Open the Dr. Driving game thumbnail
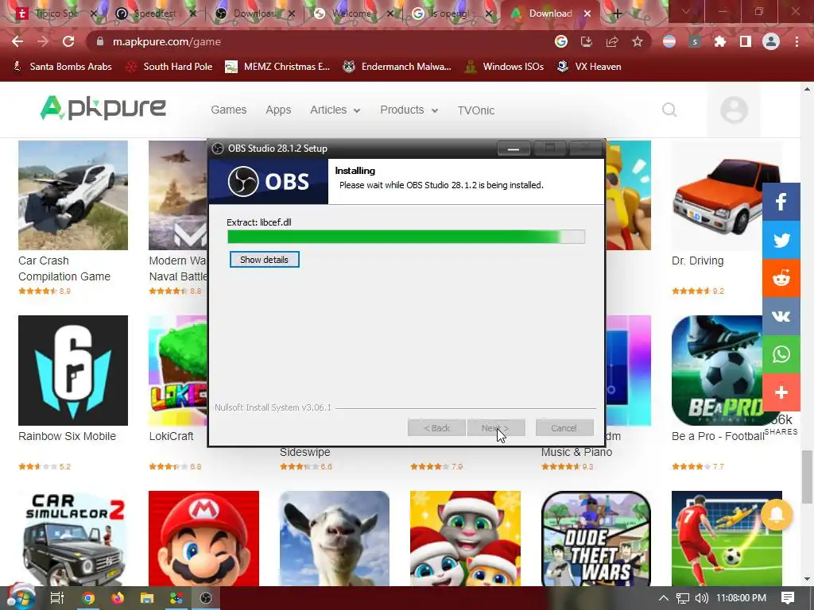 click(727, 195)
